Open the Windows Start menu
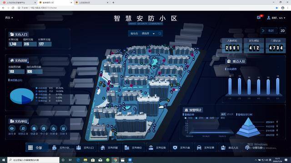This screenshot has height=163, width=291. pos(4,160)
